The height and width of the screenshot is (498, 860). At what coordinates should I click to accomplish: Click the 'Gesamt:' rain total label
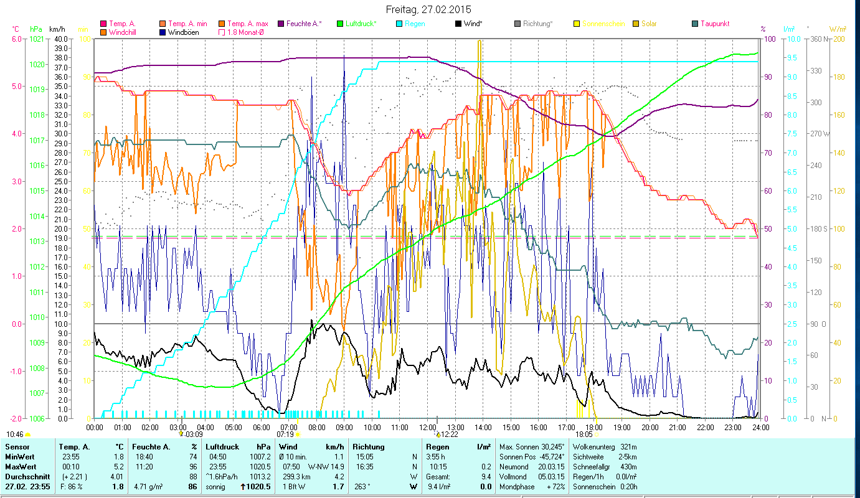point(438,477)
